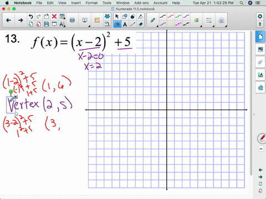The height and width of the screenshot is (199, 266).
Task: Select the Shapes tool
Action: coord(125,17)
